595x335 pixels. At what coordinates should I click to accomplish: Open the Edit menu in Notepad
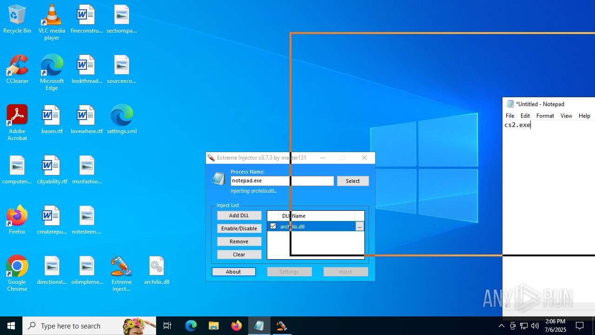click(525, 116)
